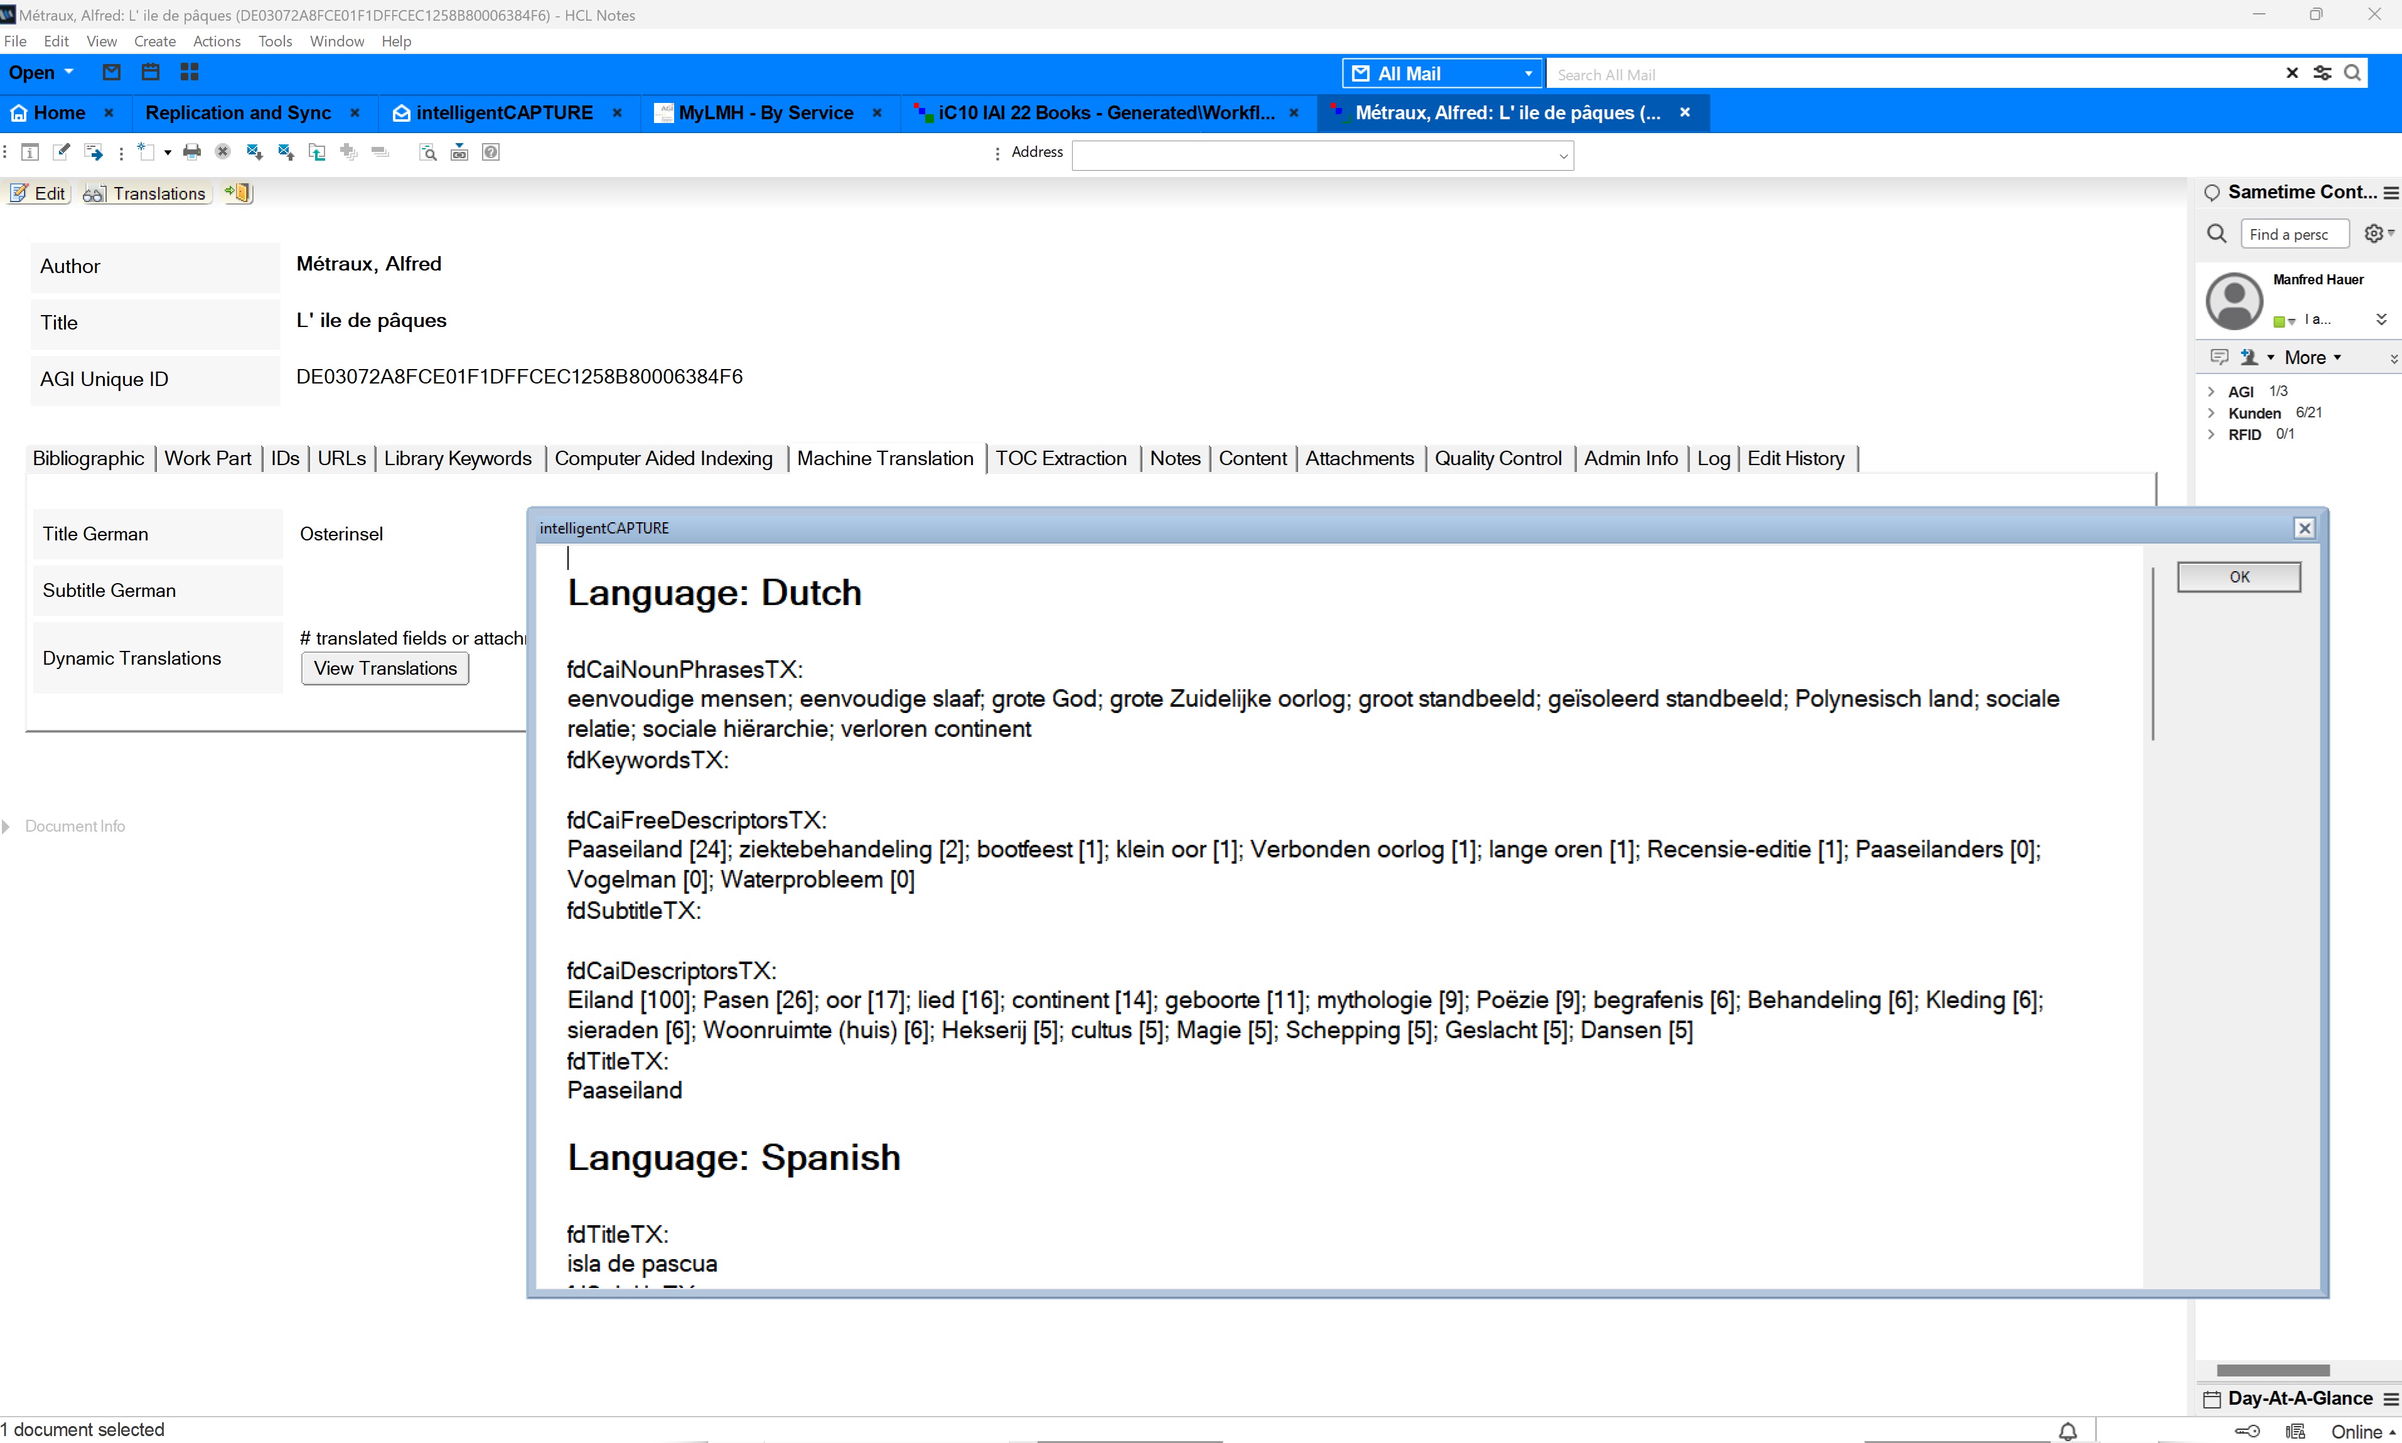Viewport: 2402px width, 1443px height.
Task: Click the search magnifier icon in search bar
Action: pos(2352,73)
